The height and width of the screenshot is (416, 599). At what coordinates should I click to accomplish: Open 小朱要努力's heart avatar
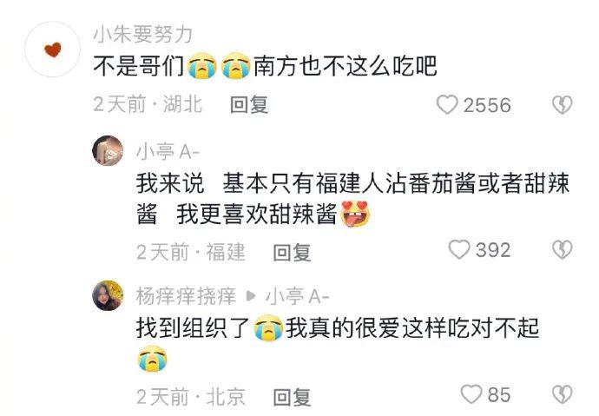pyautogui.click(x=53, y=50)
